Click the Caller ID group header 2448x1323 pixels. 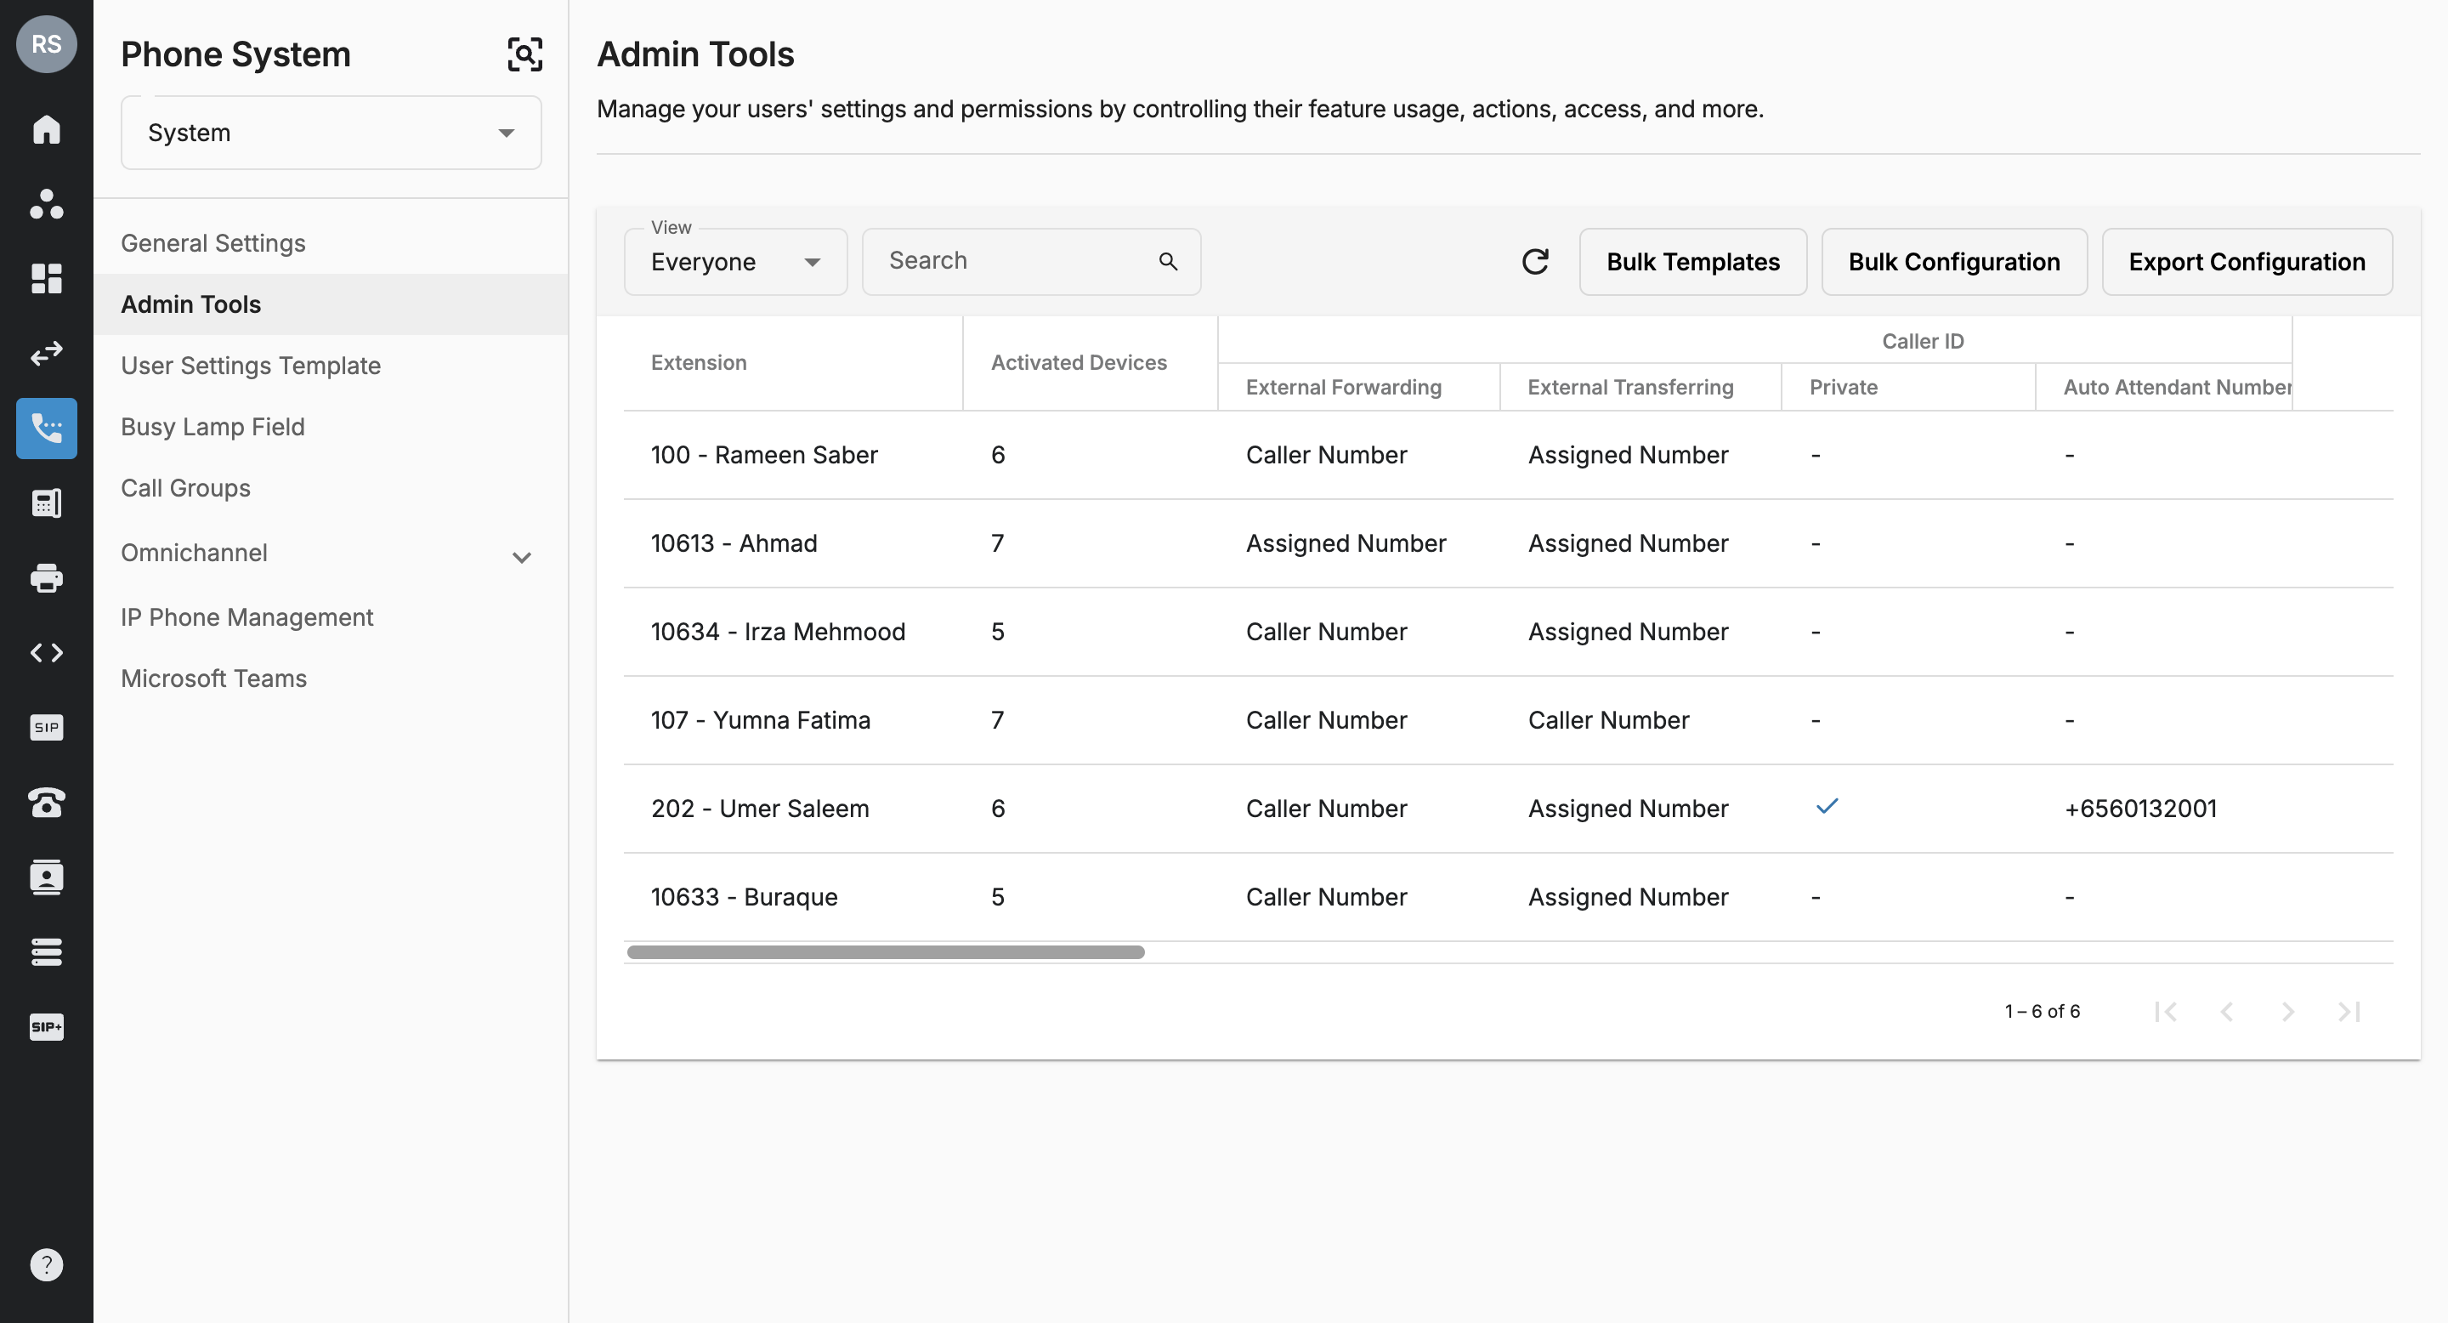click(x=1923, y=341)
